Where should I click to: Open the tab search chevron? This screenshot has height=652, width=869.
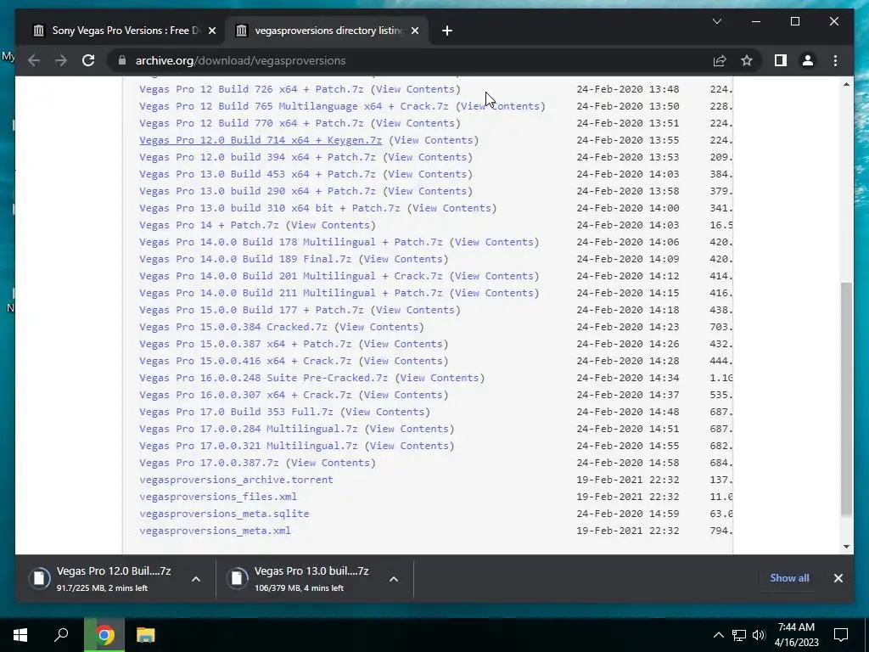(716, 21)
